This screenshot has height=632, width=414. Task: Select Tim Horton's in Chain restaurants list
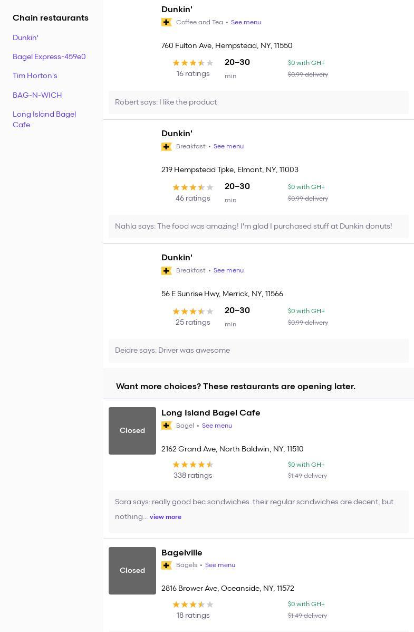35,76
